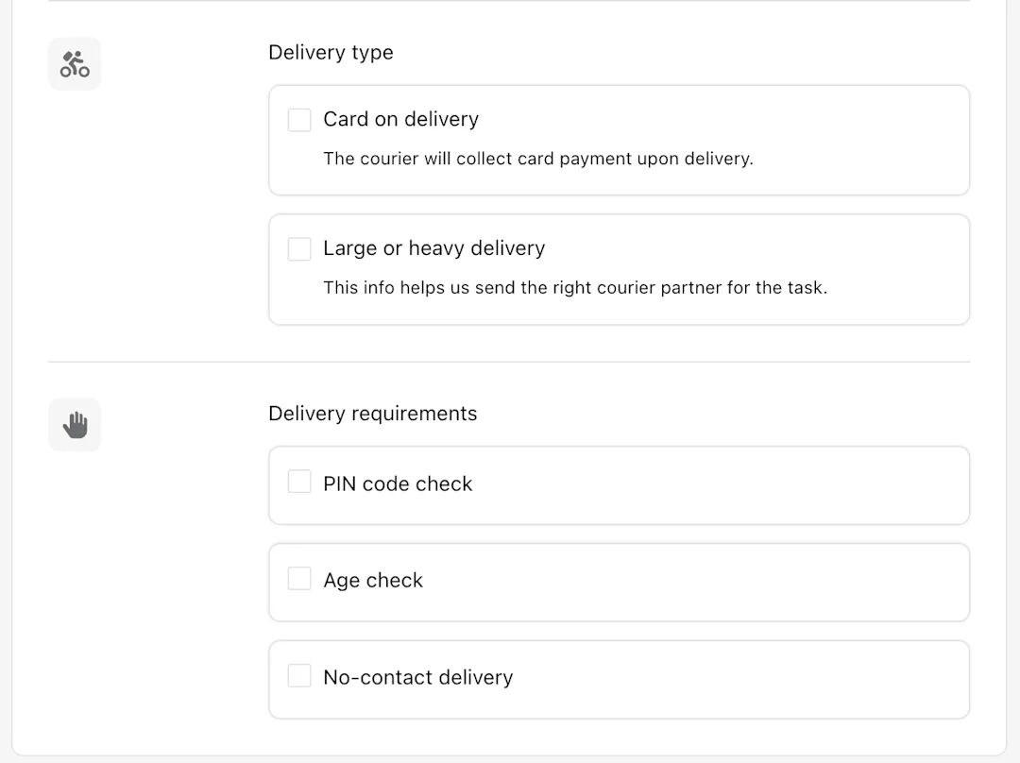Image resolution: width=1020 pixels, height=763 pixels.
Task: Click the divider line between the two sections
Action: [509, 362]
